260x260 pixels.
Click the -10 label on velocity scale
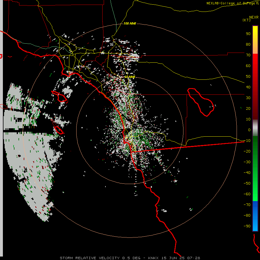247,141
